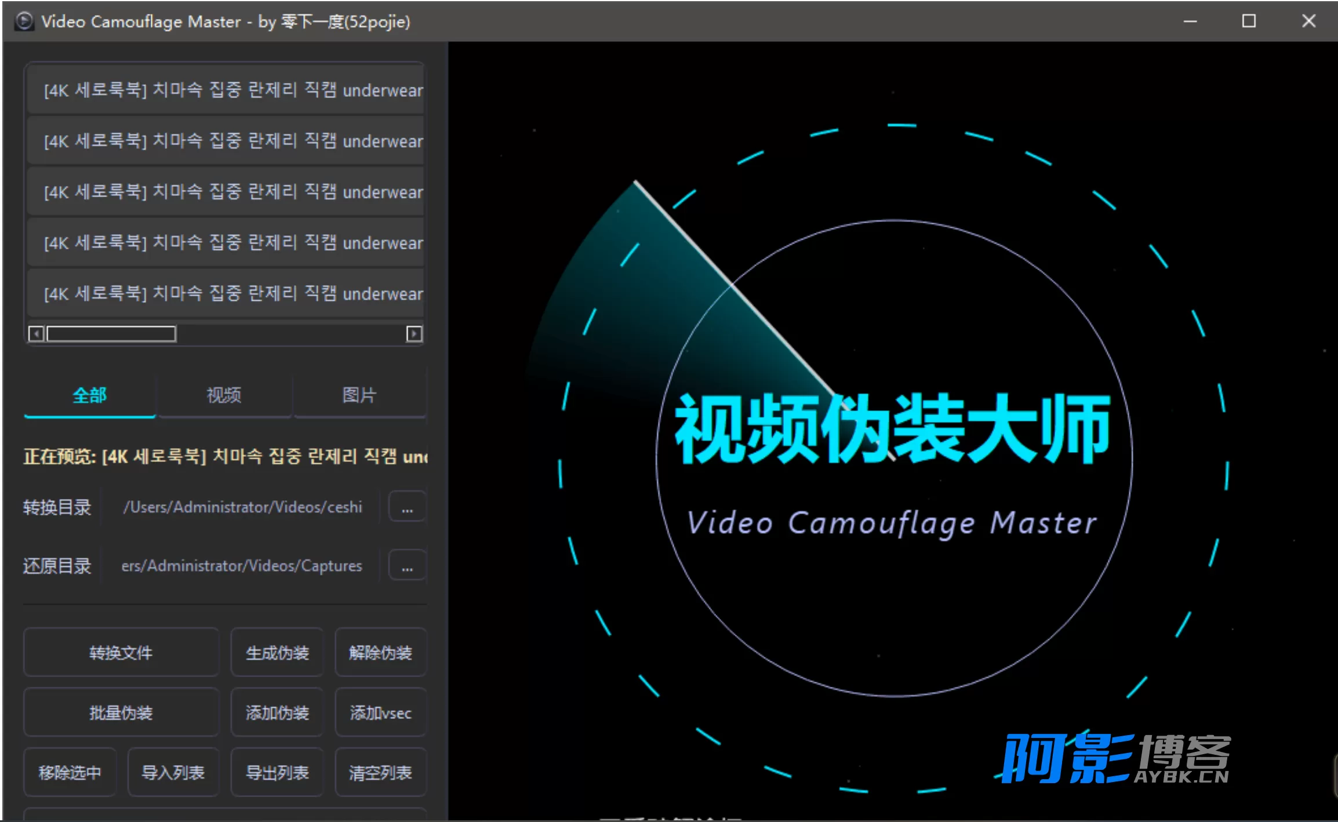Switch to the 全部 tab
This screenshot has width=1338, height=822.
coord(89,396)
